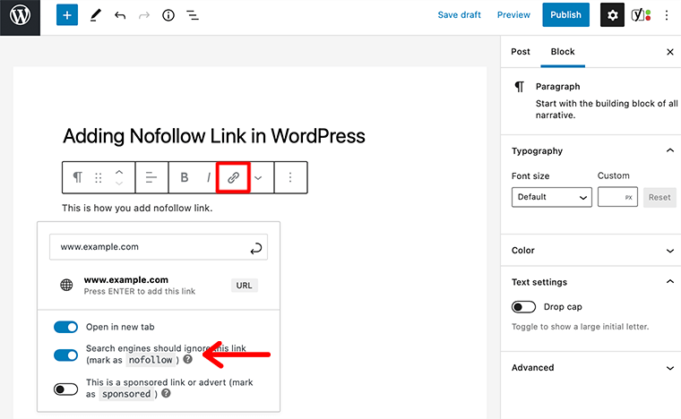Turn off the nofollow toggle

65,355
